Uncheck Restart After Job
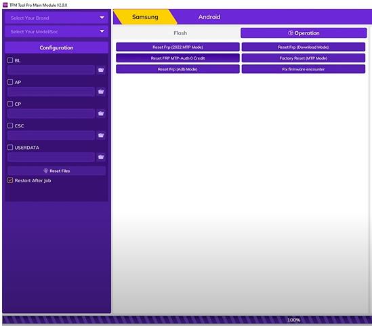This screenshot has height=326, width=372. (x=10, y=180)
